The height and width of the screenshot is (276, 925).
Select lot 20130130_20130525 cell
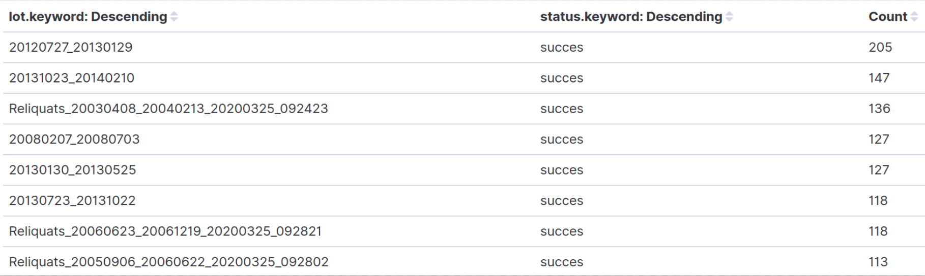(x=73, y=170)
